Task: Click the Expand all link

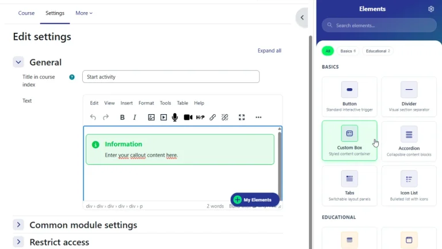Action: pyautogui.click(x=269, y=51)
